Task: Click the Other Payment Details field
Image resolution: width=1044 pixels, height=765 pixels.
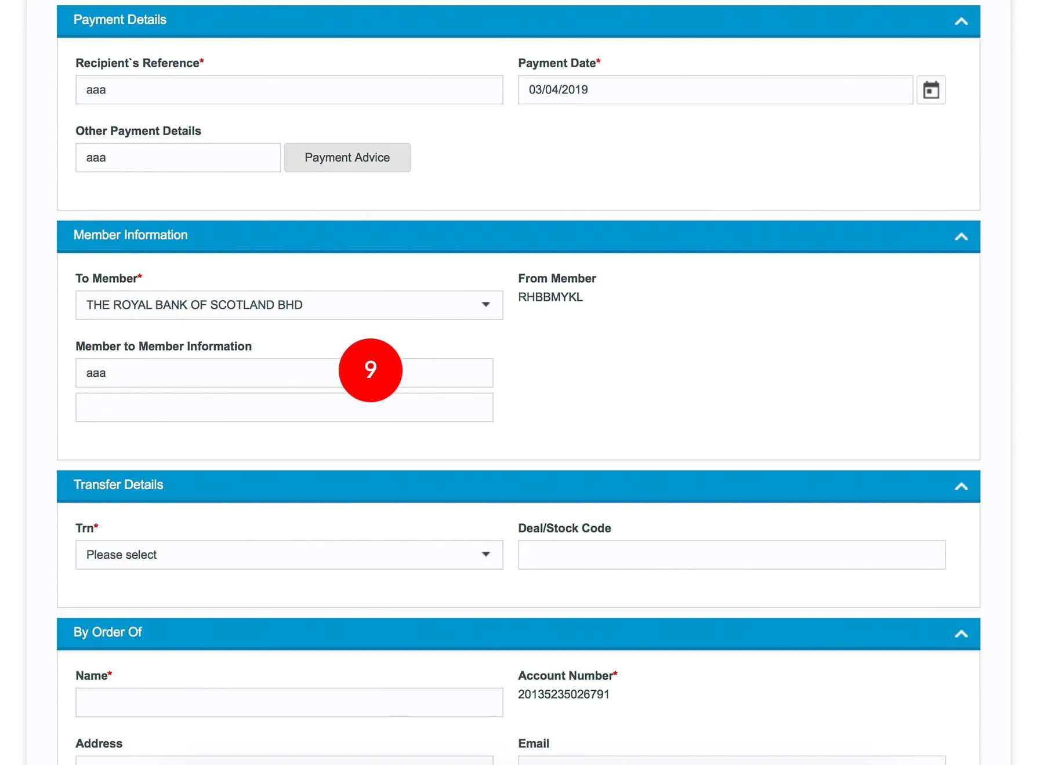Action: point(177,158)
